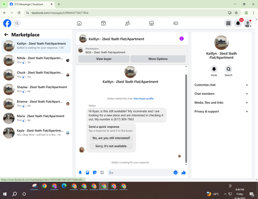This screenshot has width=258, height=199.
Task: Click the message input field
Action: [x=140, y=173]
